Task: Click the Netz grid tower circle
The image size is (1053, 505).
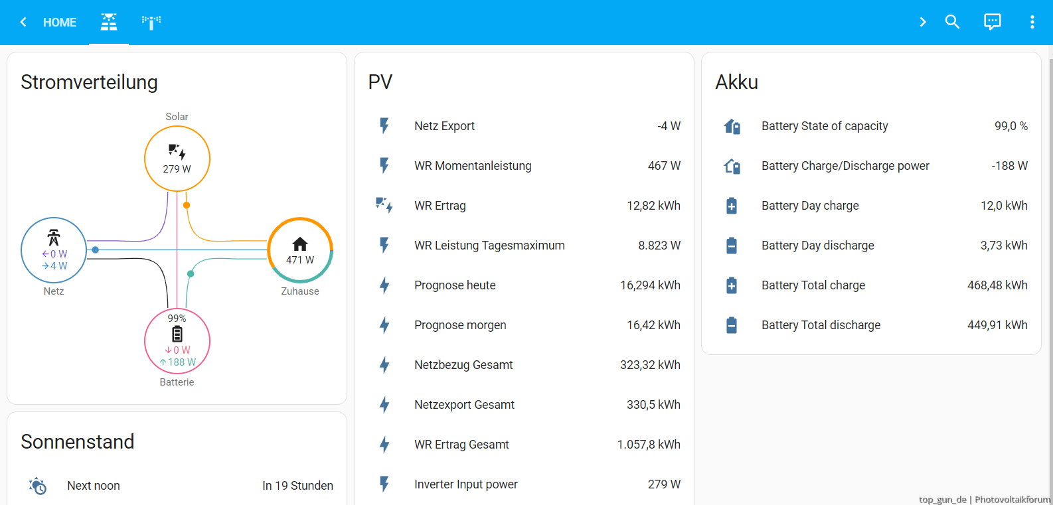Action: pyautogui.click(x=54, y=250)
